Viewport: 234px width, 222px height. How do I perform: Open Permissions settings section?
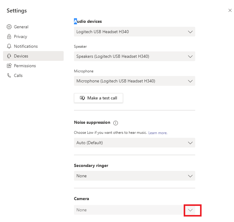click(33, 66)
